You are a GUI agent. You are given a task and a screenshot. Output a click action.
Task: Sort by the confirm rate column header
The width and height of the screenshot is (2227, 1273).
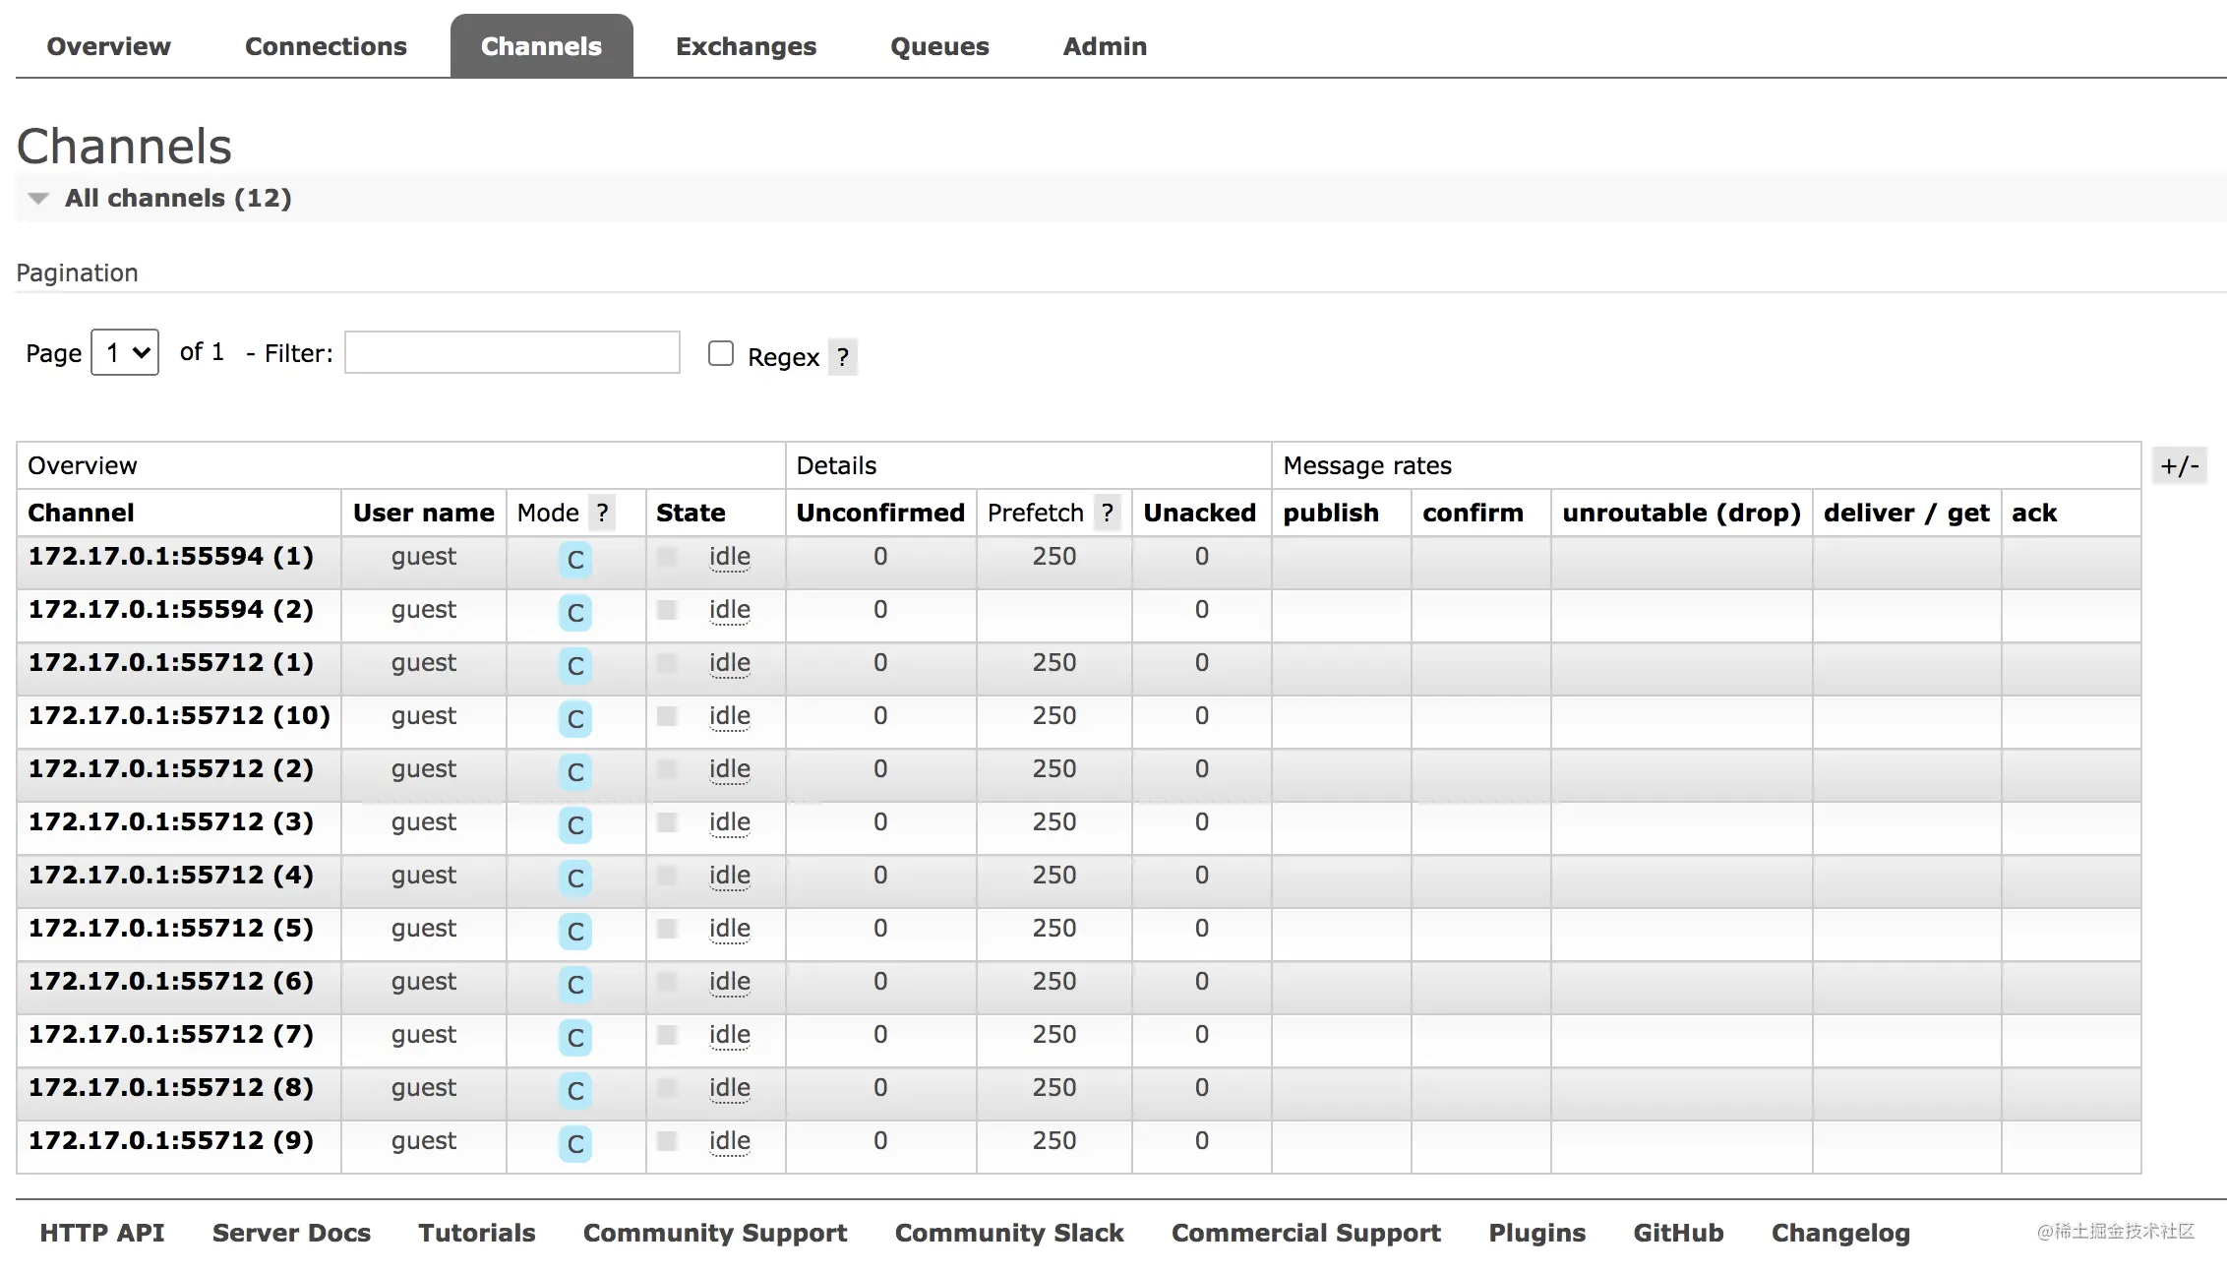1473,513
